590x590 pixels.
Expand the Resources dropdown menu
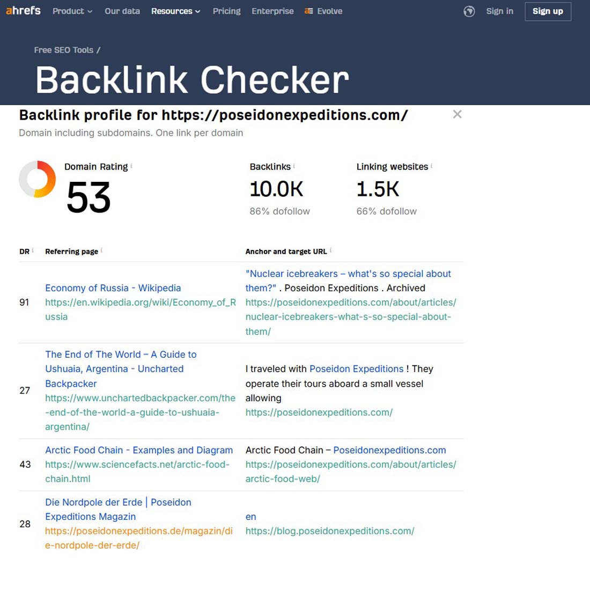click(x=175, y=11)
